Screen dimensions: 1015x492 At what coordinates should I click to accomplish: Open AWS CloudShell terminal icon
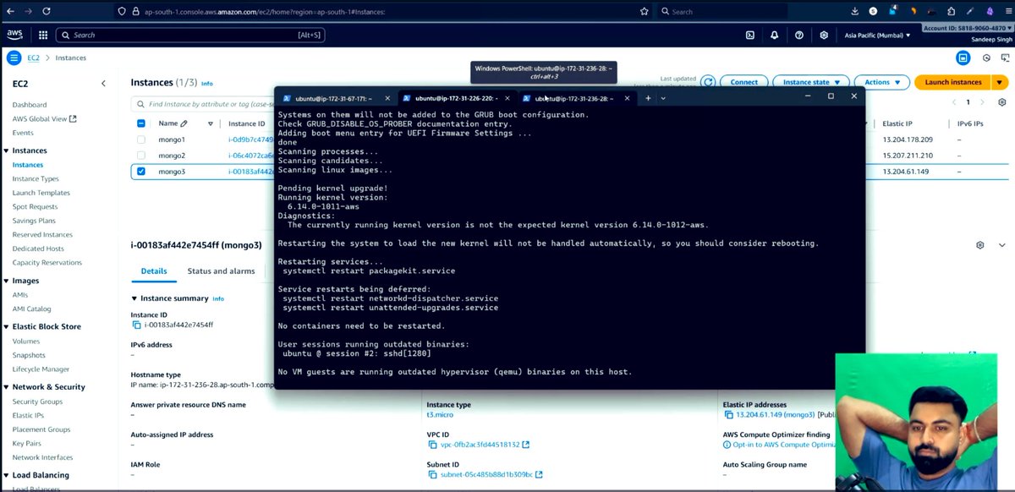tap(749, 35)
